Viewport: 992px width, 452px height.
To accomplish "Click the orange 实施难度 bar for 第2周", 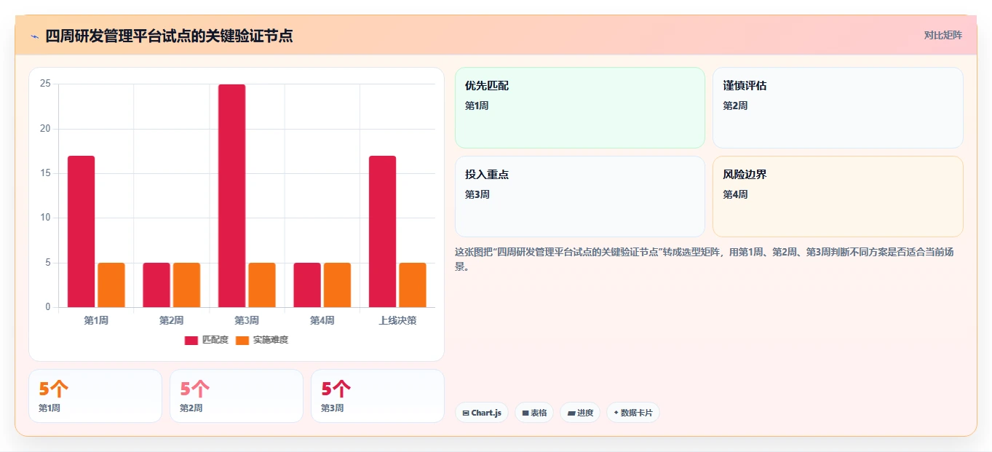I will (186, 285).
